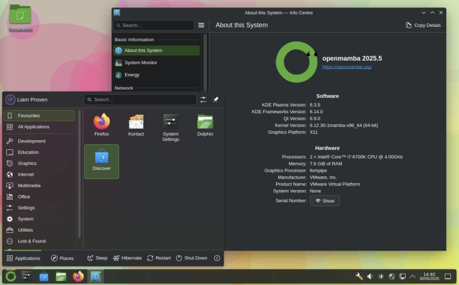Click the Copy Details button
This screenshot has height=285, width=459.
[x=423, y=25]
